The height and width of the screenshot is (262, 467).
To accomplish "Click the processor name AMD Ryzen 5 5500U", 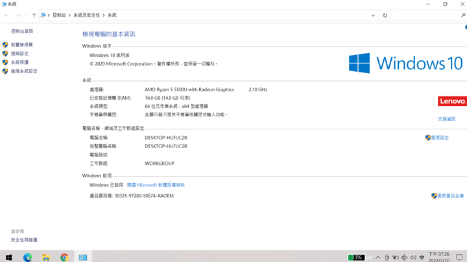I will 189,89.
